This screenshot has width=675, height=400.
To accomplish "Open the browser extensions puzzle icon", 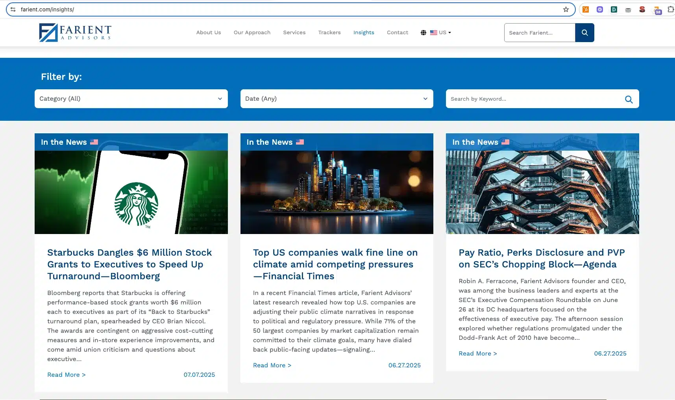I will pos(671,9).
